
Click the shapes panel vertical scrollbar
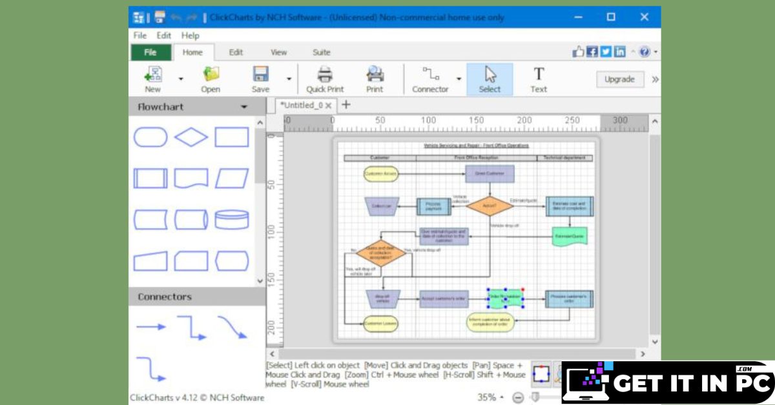[260, 155]
